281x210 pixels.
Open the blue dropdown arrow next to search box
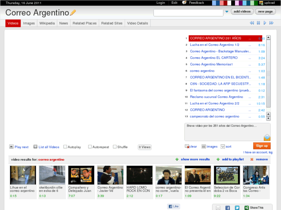pyautogui.click(x=227, y=12)
